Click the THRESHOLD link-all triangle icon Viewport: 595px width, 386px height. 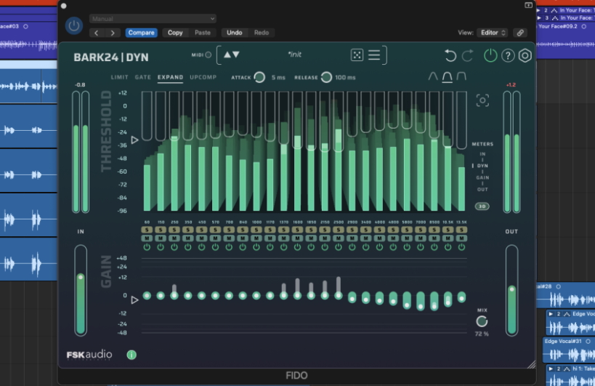[x=134, y=140]
